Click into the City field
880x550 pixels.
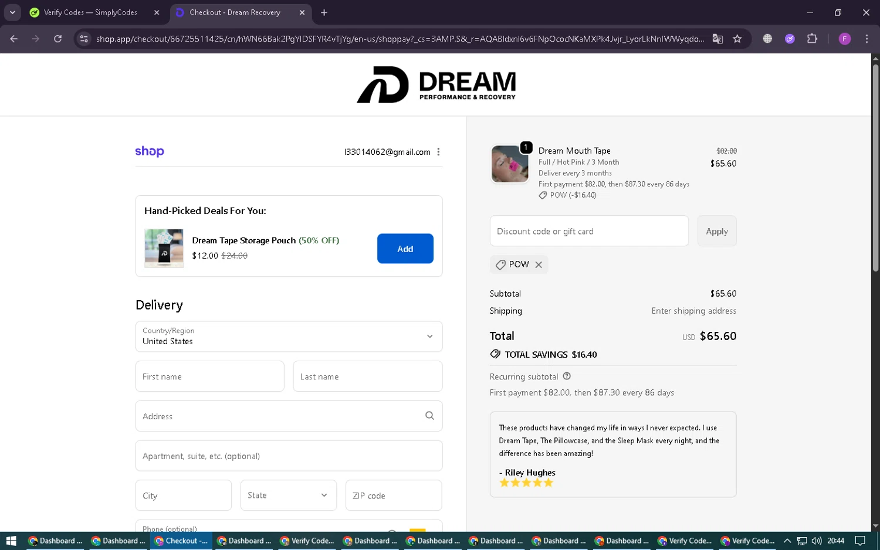184,495
